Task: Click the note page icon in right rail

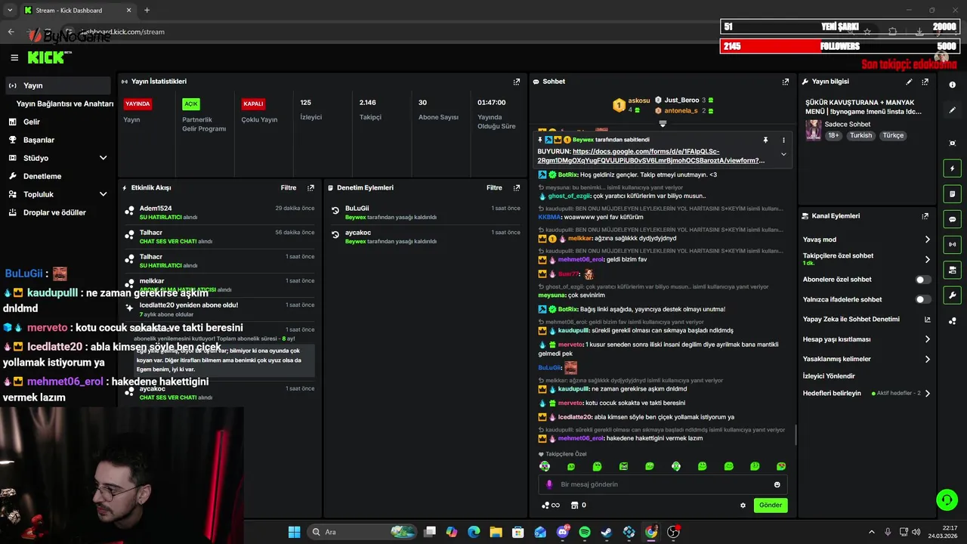Action: 953,194
